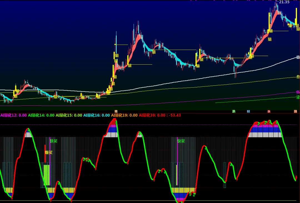Select the magenta 伍 moving average label
This screenshot has height=203, width=300.
[298, 92]
